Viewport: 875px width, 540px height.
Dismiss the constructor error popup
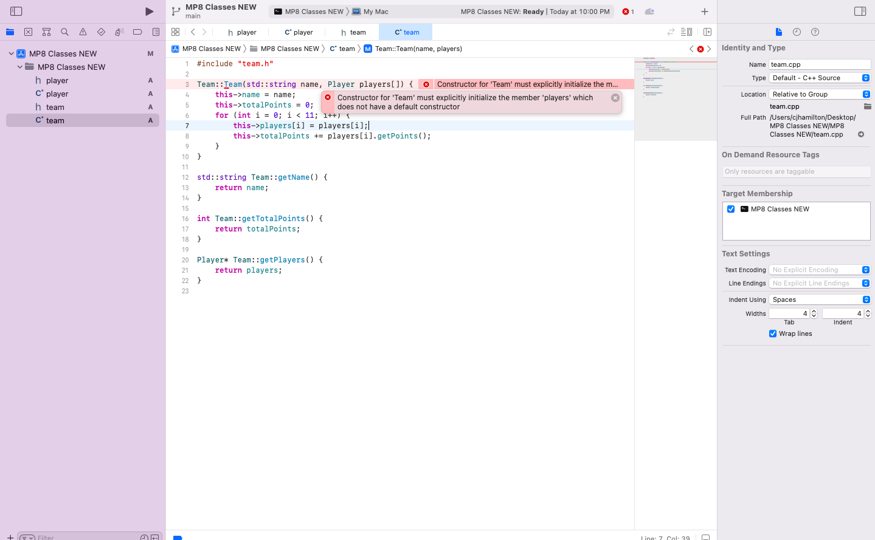pyautogui.click(x=615, y=97)
